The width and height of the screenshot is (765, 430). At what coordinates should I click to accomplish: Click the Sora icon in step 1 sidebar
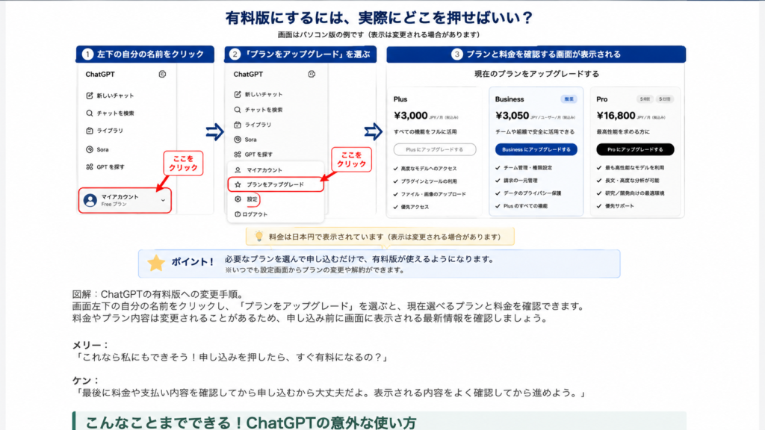tap(90, 149)
